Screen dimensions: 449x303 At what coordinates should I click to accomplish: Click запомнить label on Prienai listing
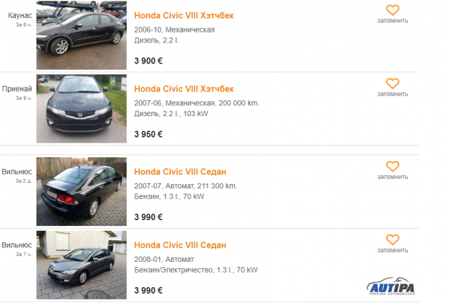tap(393, 94)
